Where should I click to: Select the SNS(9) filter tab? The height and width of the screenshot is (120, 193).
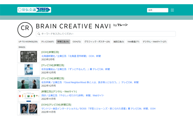pyautogui.click(x=22, y=47)
